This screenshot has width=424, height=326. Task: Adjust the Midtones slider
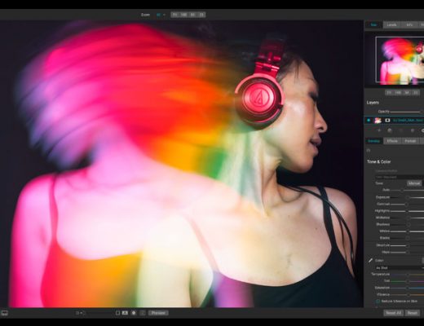click(408, 218)
